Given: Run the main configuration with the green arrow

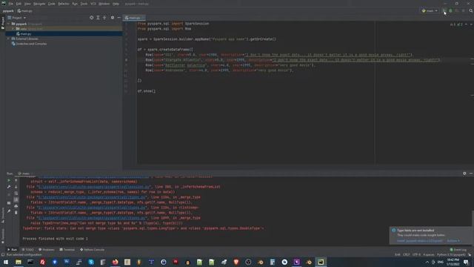Looking at the screenshot, I should pyautogui.click(x=444, y=10).
